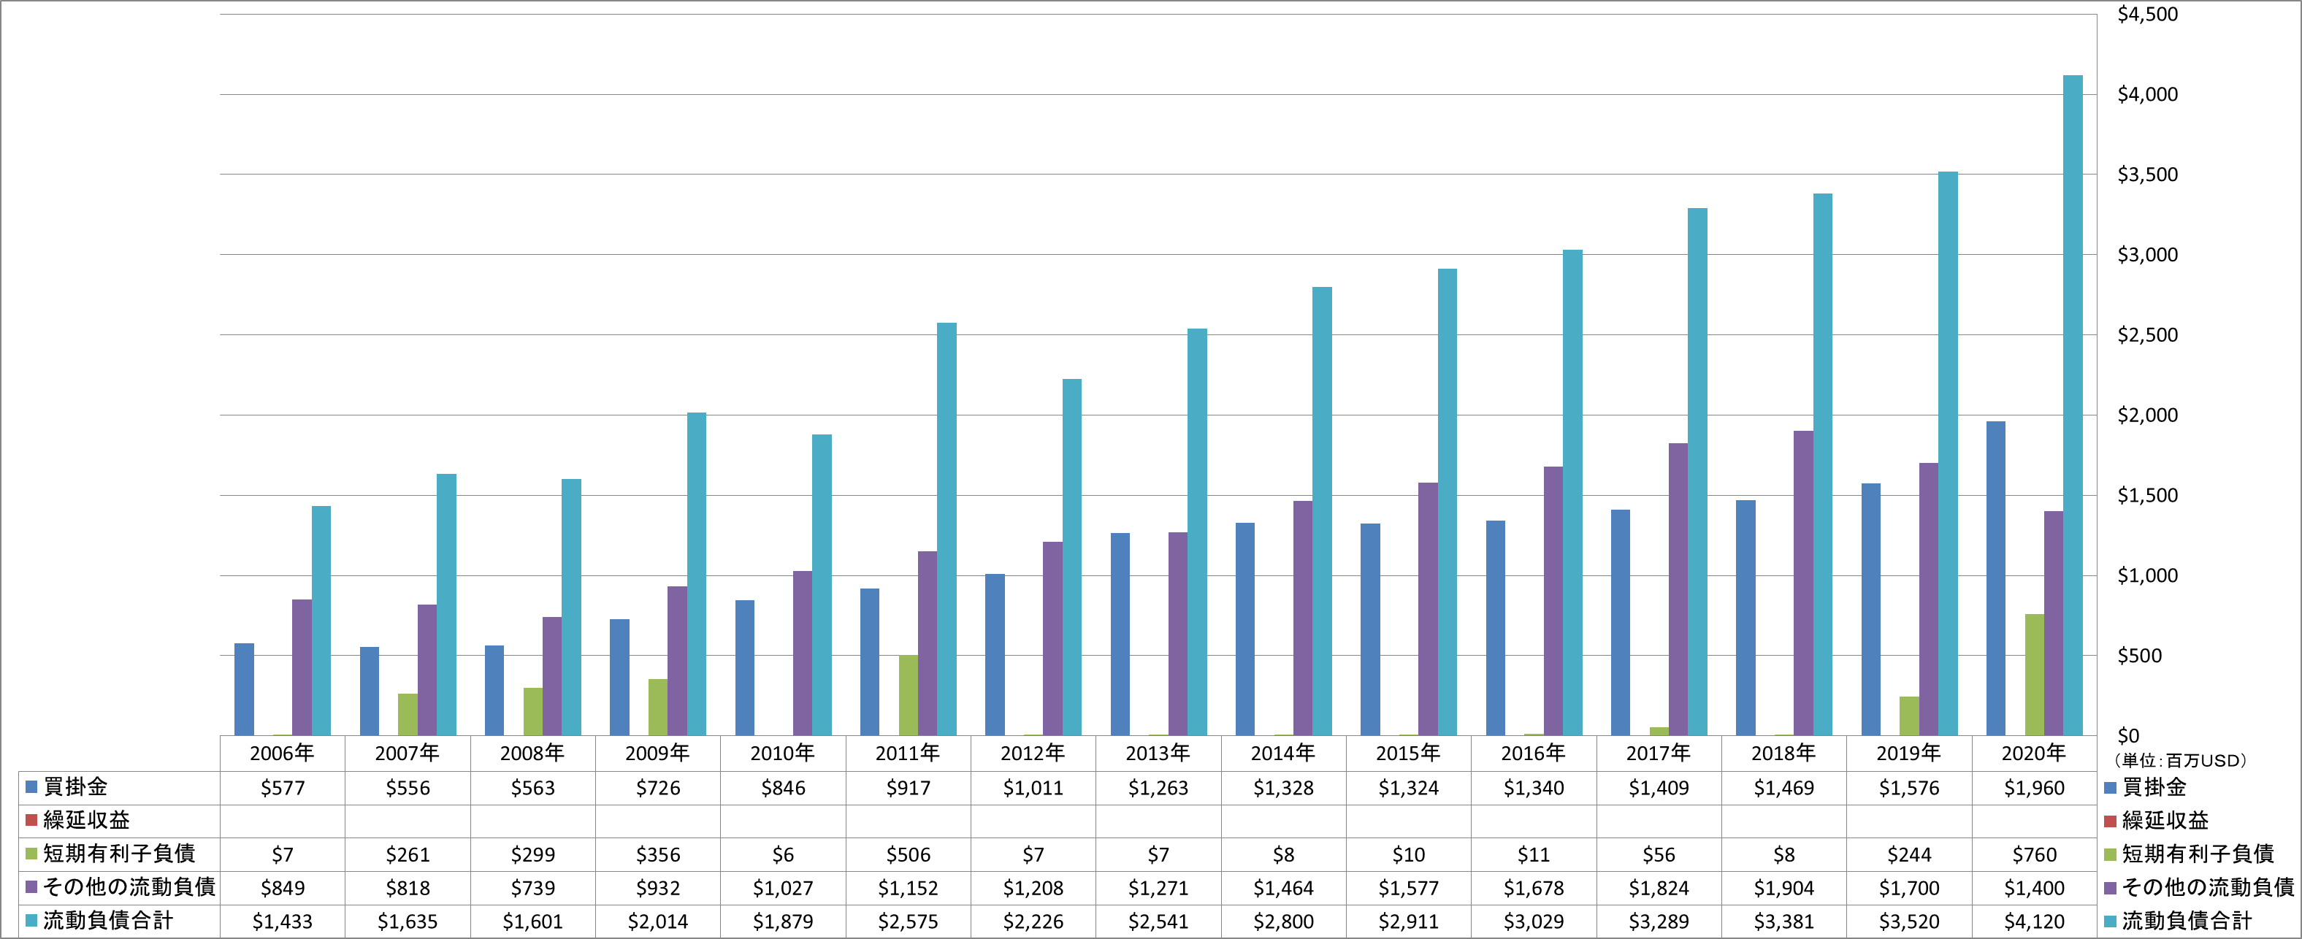Screen dimensions: 2302x939
Task: Select the green 短期有利子負債 bar for 2009年
Action: tap(658, 708)
